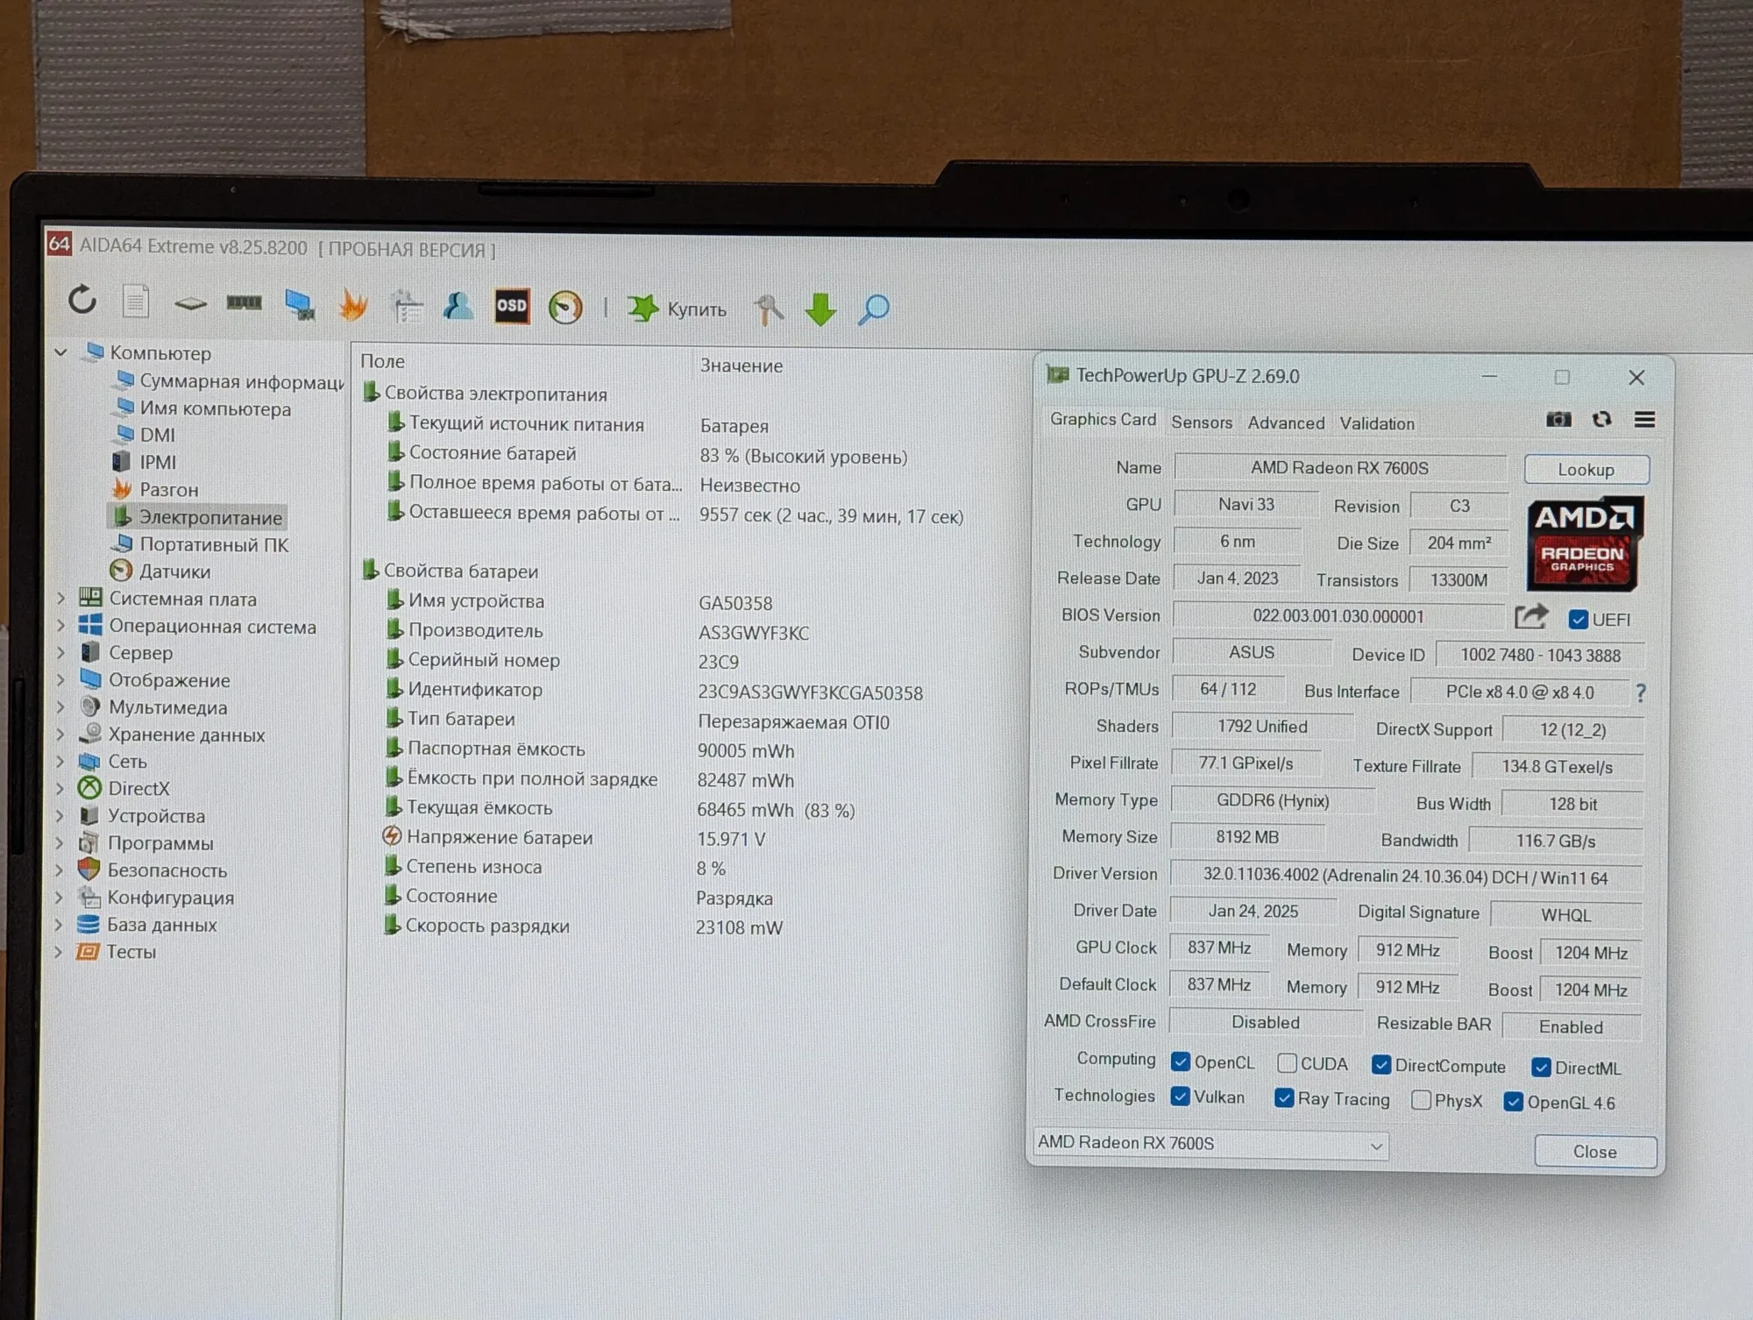Expand the Тесты tree node
The image size is (1753, 1320).
(59, 951)
